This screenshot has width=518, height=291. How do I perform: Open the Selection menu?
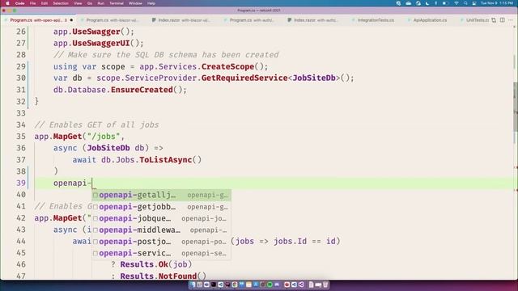tap(61, 3)
